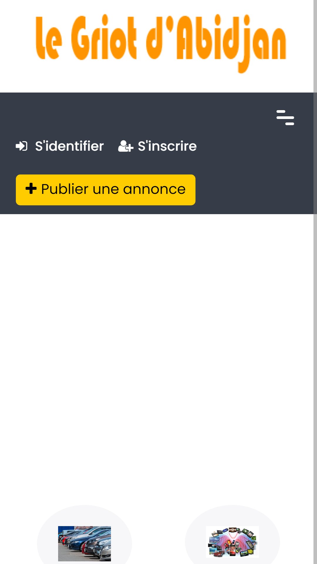Click white header space beside the logo
The height and width of the screenshot is (564, 317).
[x=299, y=44]
